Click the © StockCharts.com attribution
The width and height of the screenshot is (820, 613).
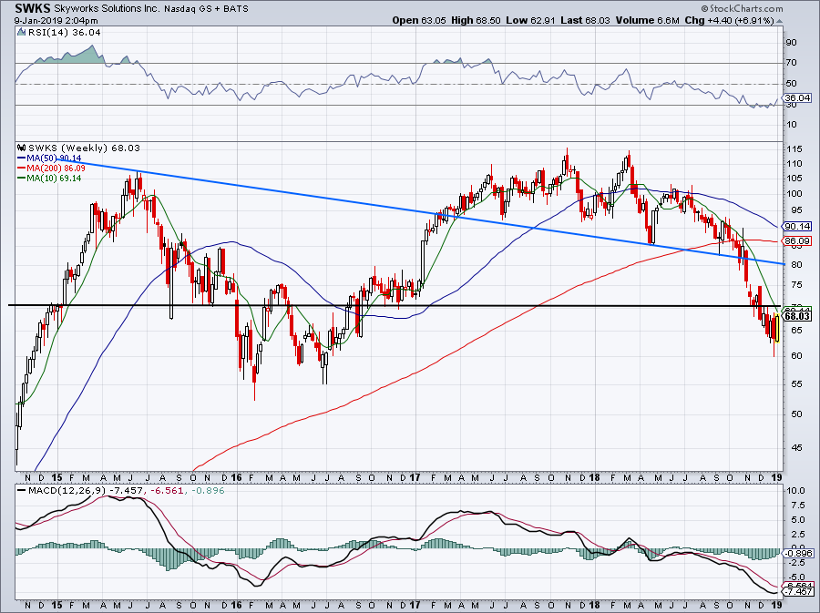[742, 8]
